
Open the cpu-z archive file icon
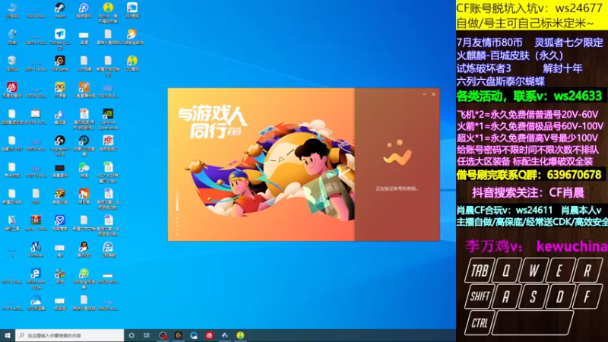[36, 223]
